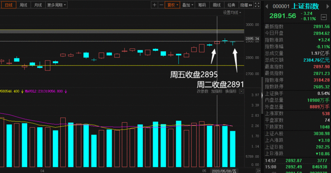Click 加指标 to add indicator
Viewport: 331px width, 173px height.
[217, 91]
